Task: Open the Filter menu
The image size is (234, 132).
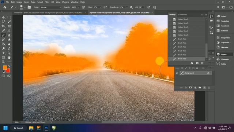Action: (47, 2)
